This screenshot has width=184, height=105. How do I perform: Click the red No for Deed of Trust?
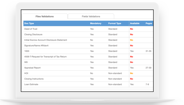(x=132, y=29)
